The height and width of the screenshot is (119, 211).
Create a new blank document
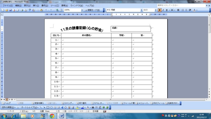coord(3,10)
